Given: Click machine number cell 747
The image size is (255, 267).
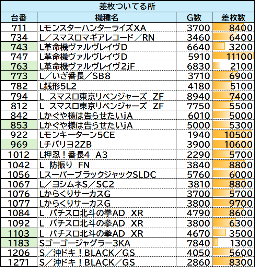Looking at the screenshot, I should (x=19, y=56).
